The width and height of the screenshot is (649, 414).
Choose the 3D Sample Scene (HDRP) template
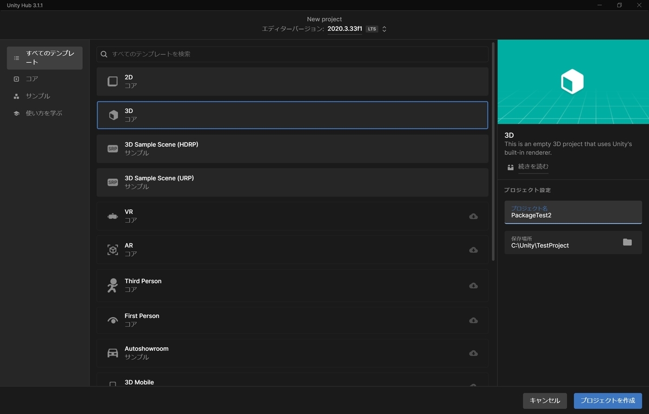(293, 149)
